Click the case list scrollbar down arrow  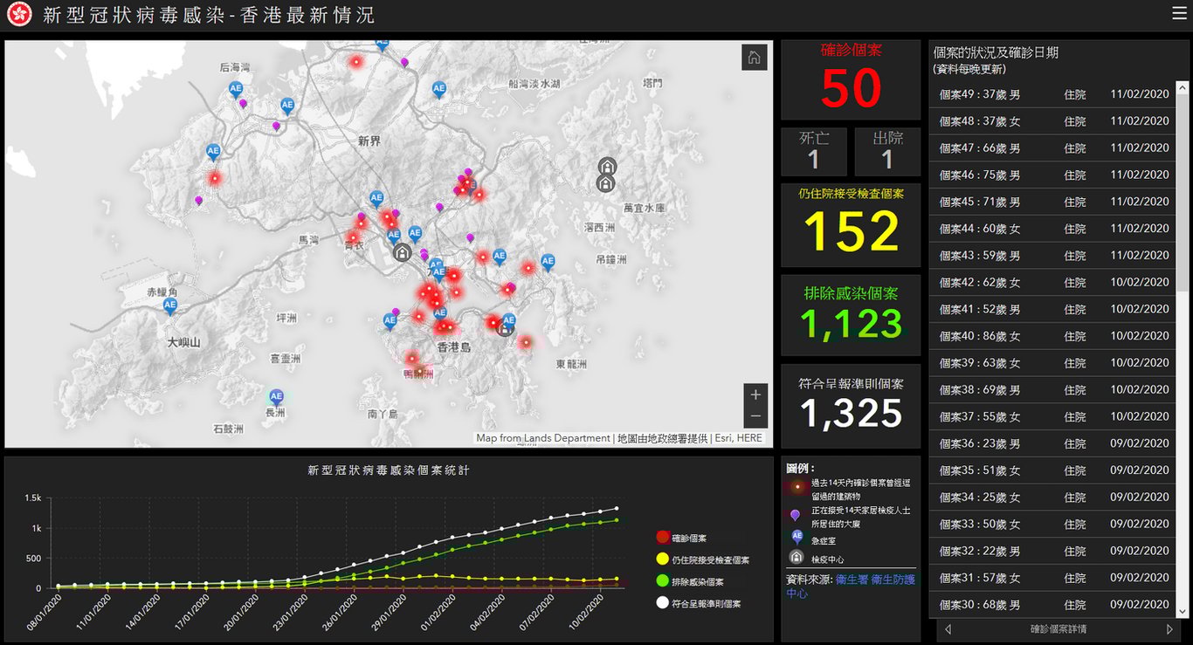tap(1183, 612)
